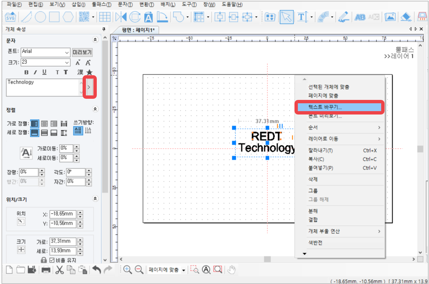Click the star special character icon
Viewport: 429px width, 284px height.
[89, 72]
